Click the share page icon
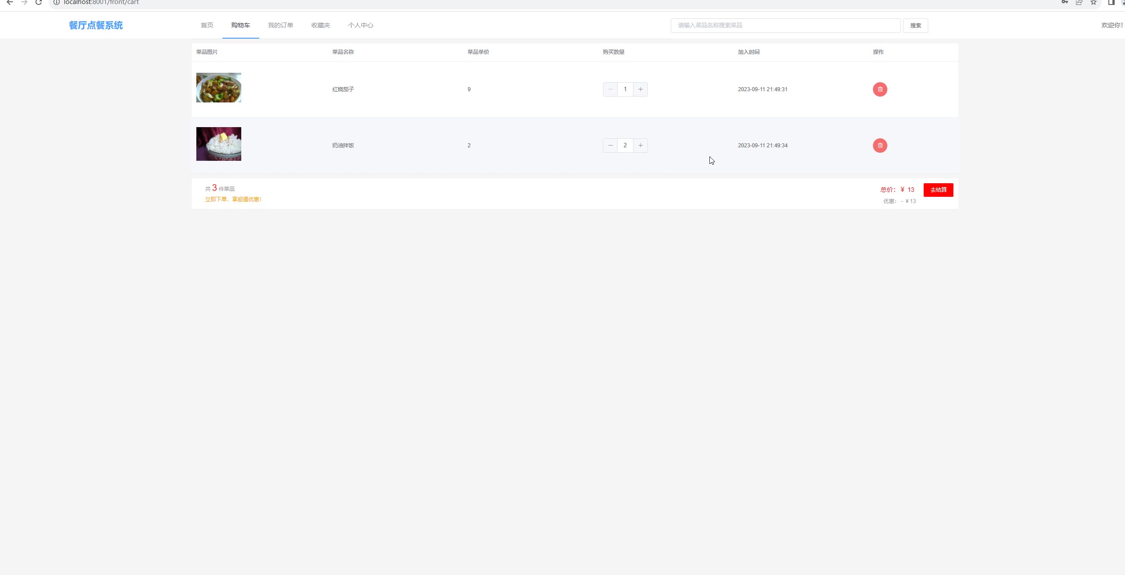Screen dimensions: 1125x575 [x=1079, y=3]
